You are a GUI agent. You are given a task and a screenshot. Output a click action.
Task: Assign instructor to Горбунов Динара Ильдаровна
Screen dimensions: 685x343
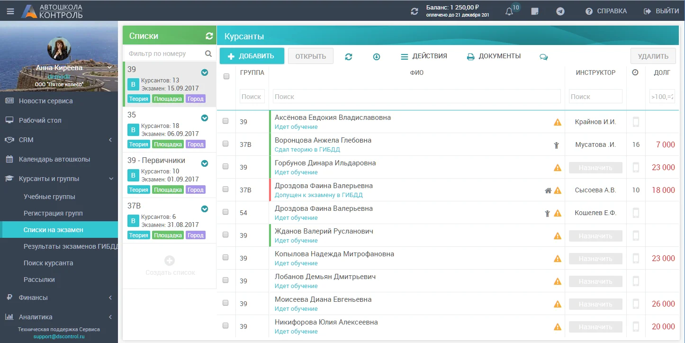[x=595, y=167]
